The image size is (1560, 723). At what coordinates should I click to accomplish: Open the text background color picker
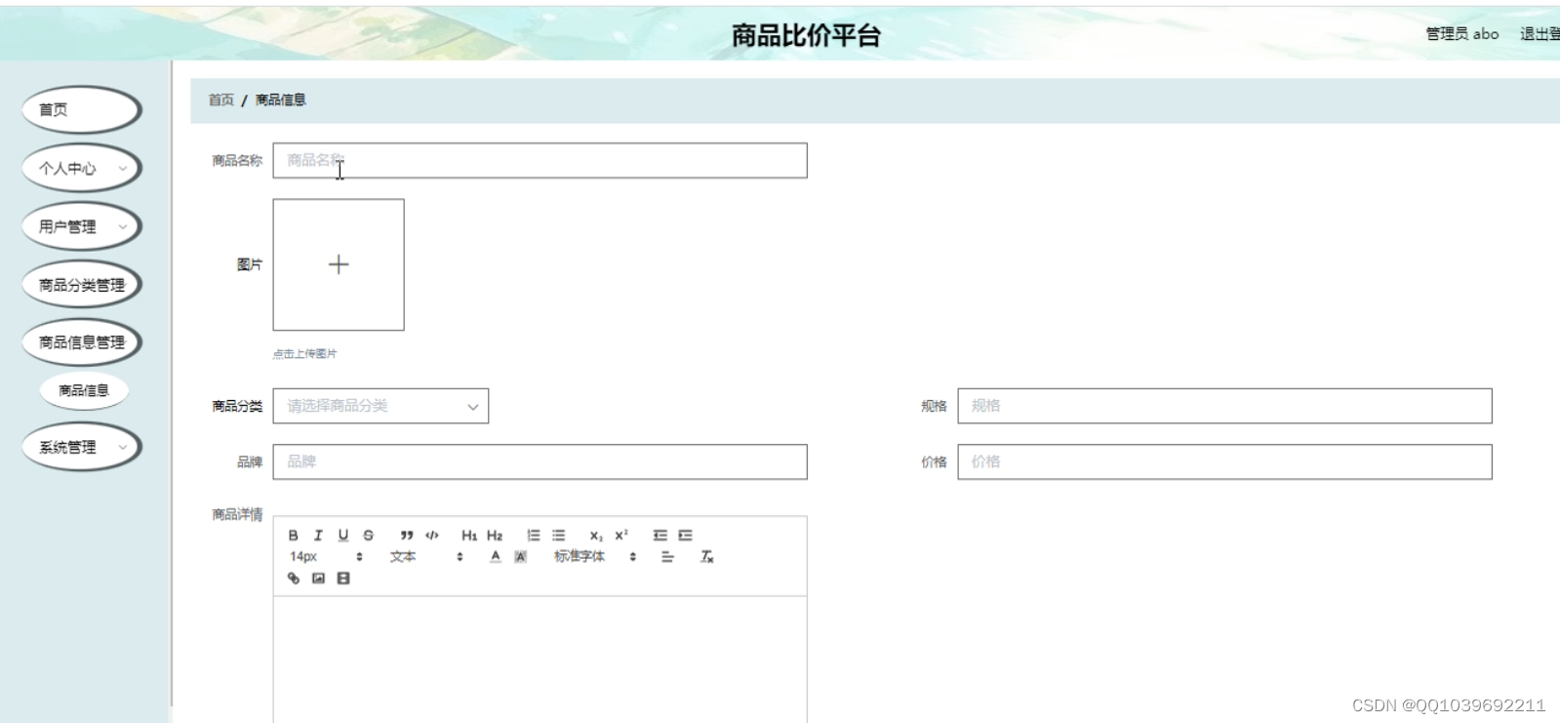pos(521,556)
